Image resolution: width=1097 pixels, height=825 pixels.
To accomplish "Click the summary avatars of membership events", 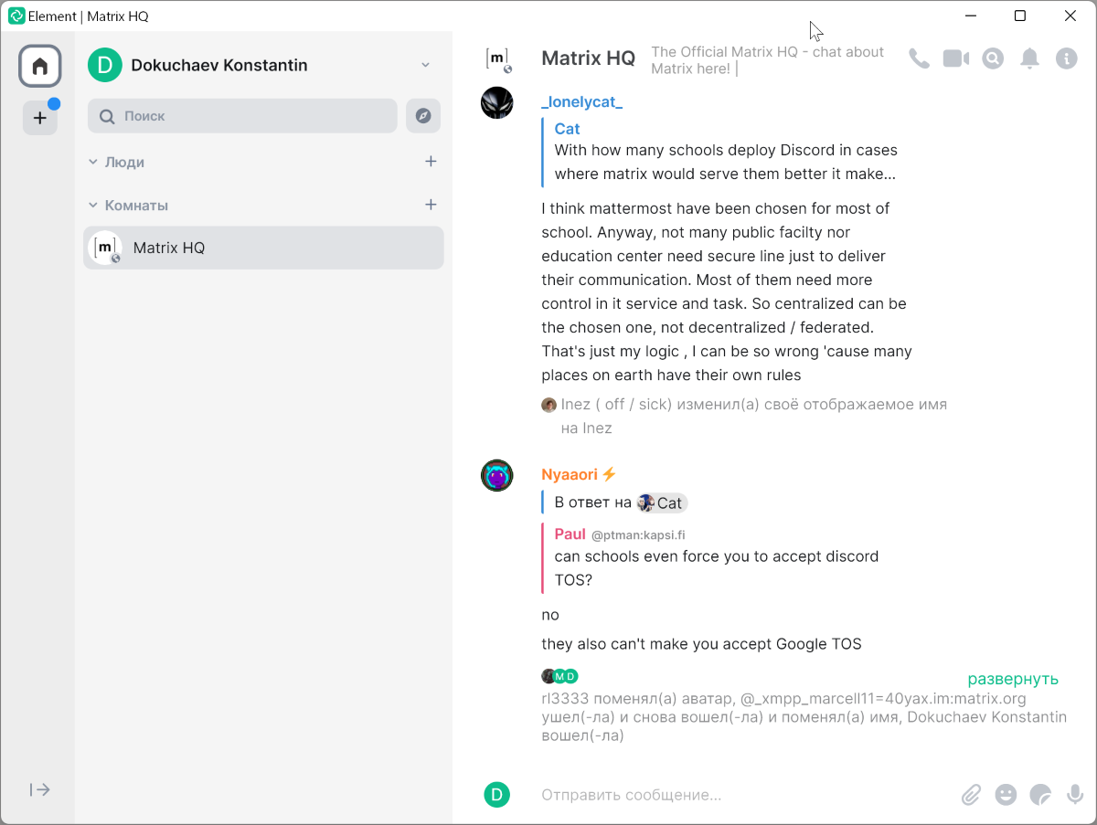I will point(559,676).
